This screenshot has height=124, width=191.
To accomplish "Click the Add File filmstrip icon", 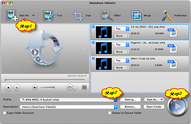I will tap(12, 16).
